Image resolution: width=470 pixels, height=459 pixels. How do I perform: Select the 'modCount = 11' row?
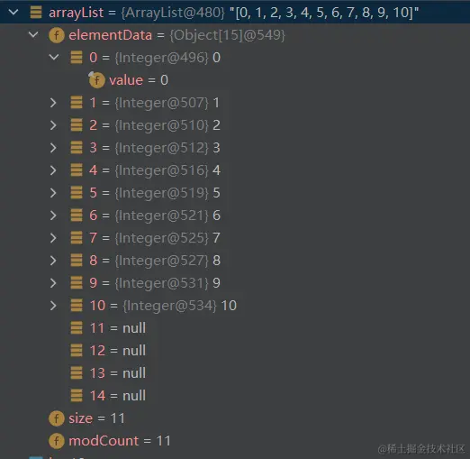tap(235, 441)
